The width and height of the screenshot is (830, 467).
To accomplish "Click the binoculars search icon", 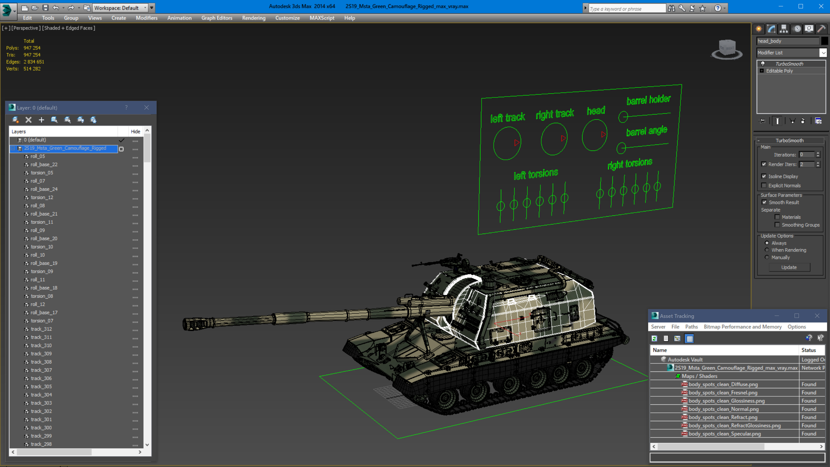I will tap(671, 8).
